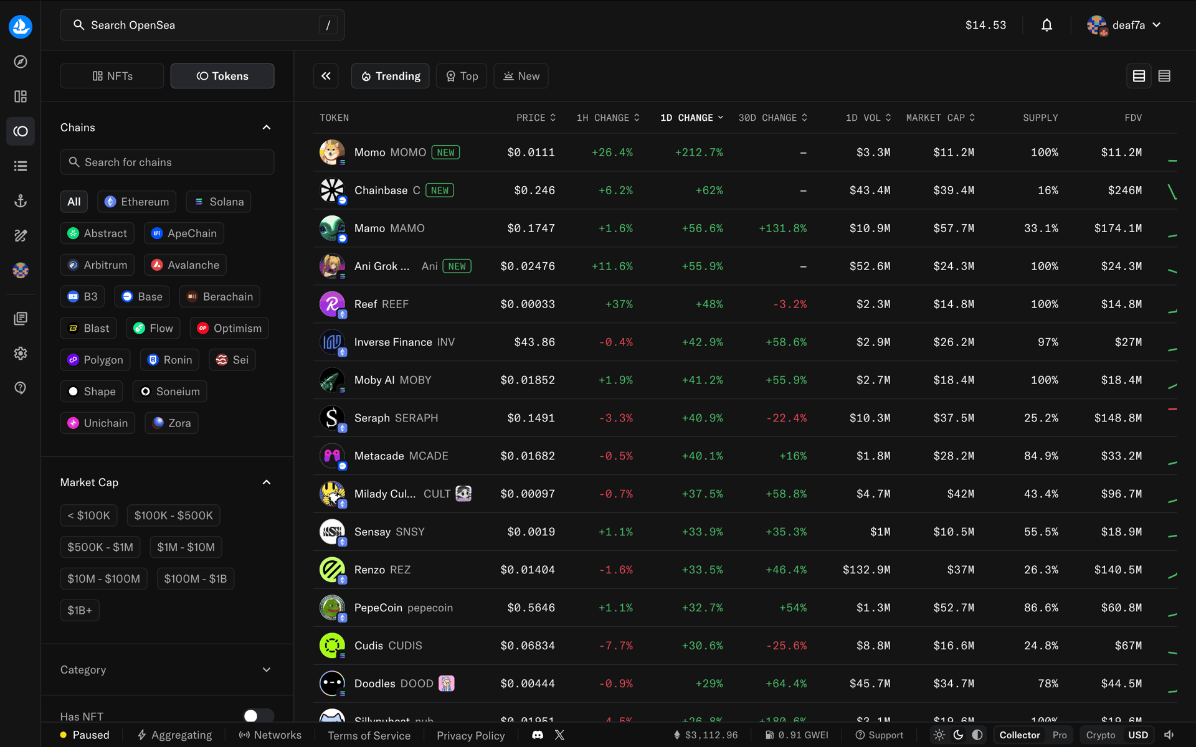Select the light theme sun icon

(939, 735)
